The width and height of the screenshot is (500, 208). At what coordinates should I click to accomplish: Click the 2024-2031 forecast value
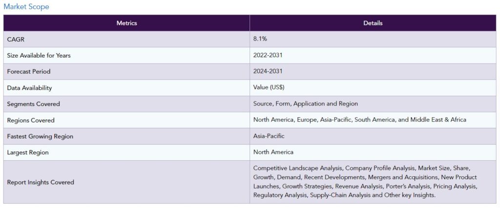pyautogui.click(x=268, y=71)
